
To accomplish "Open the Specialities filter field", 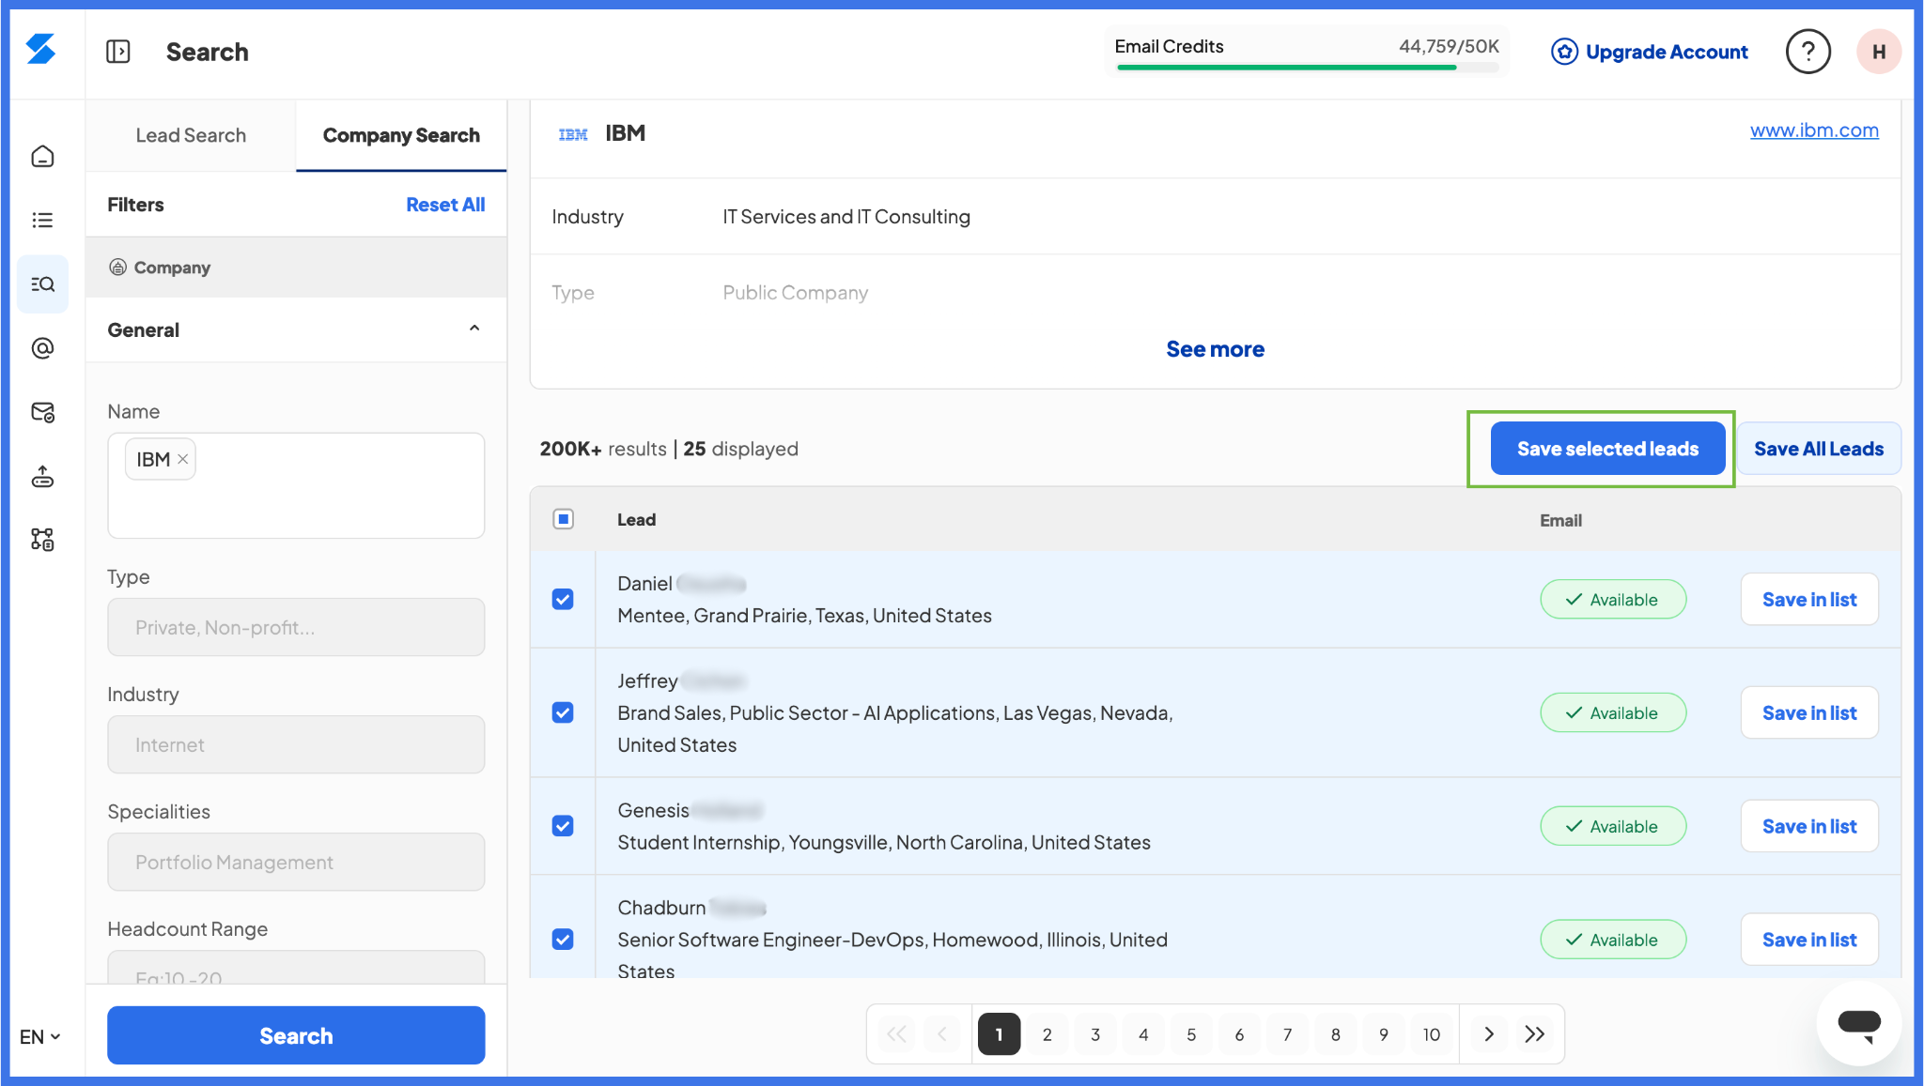I will click(x=296, y=862).
